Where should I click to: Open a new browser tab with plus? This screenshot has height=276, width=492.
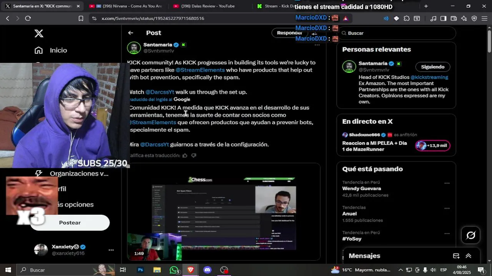pos(426,6)
